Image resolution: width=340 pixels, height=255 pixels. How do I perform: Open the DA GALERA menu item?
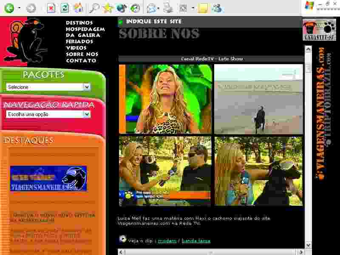pyautogui.click(x=83, y=35)
